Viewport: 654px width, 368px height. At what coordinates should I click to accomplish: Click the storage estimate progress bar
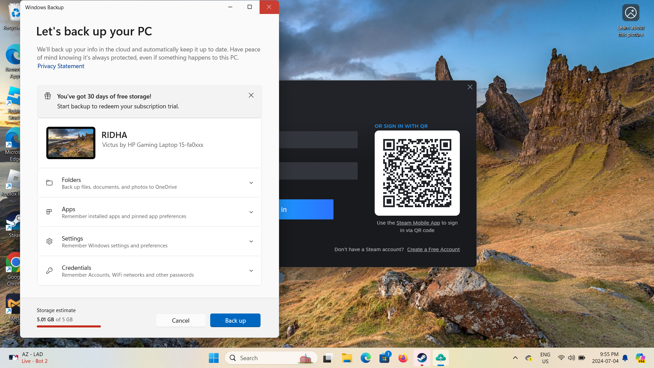[69, 326]
